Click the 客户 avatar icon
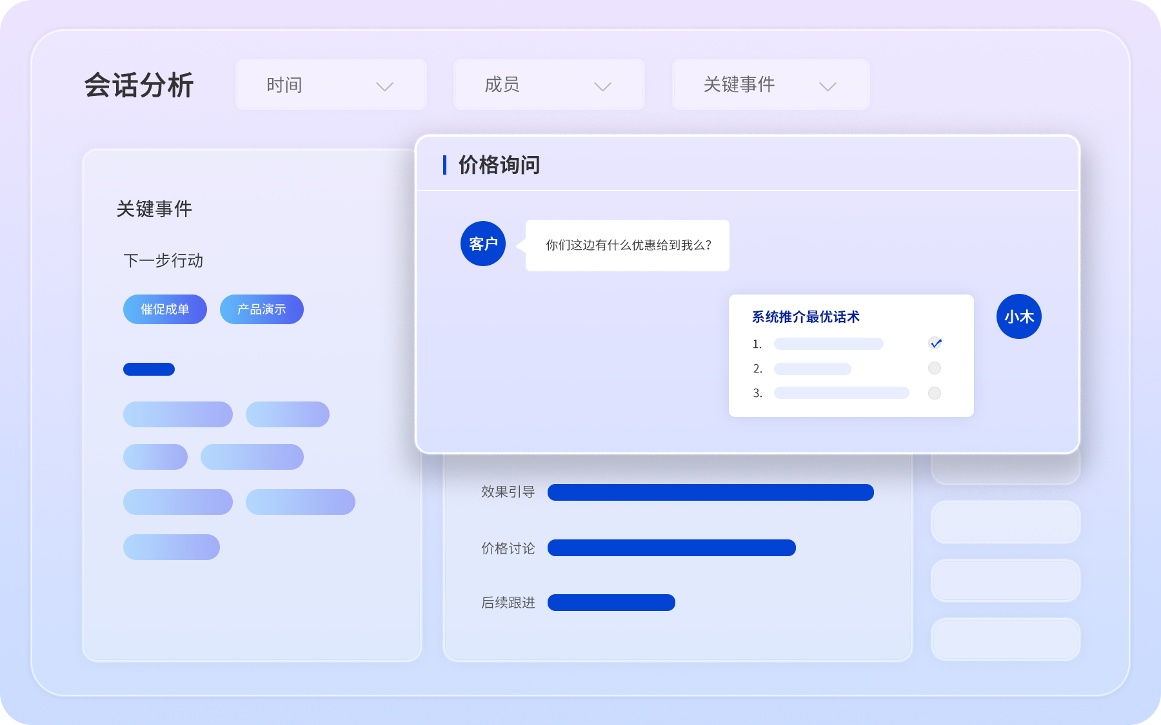Image resolution: width=1161 pixels, height=725 pixels. (x=483, y=244)
